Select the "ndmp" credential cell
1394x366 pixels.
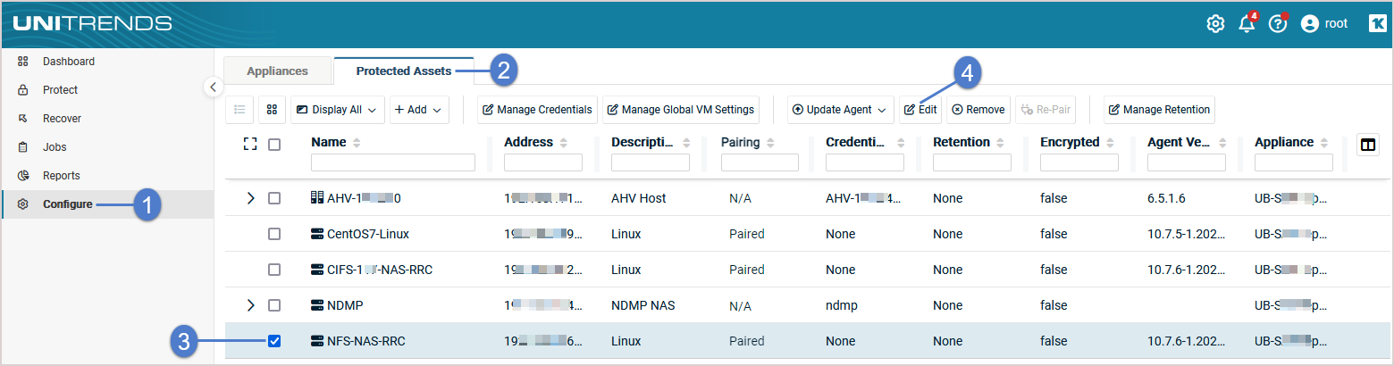842,305
